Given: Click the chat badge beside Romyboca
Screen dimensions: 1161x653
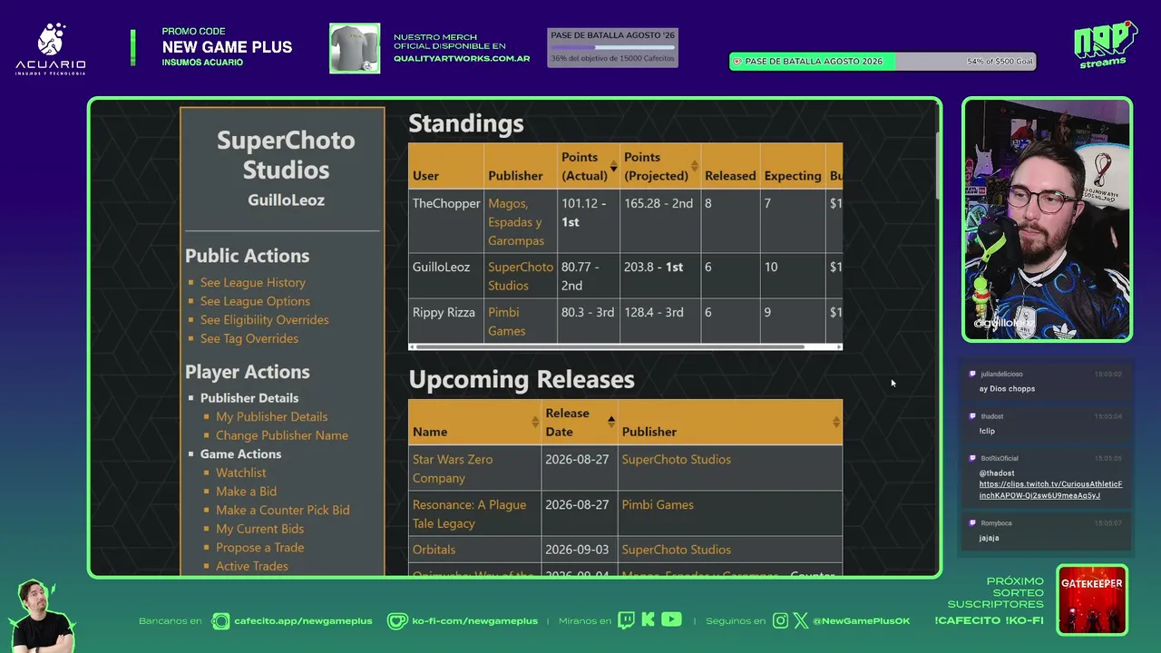Looking at the screenshot, I should 972,523.
